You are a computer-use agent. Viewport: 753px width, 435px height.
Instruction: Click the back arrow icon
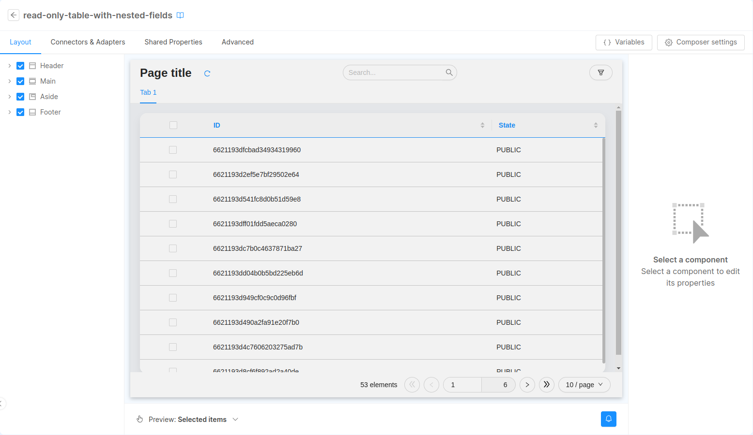[14, 15]
